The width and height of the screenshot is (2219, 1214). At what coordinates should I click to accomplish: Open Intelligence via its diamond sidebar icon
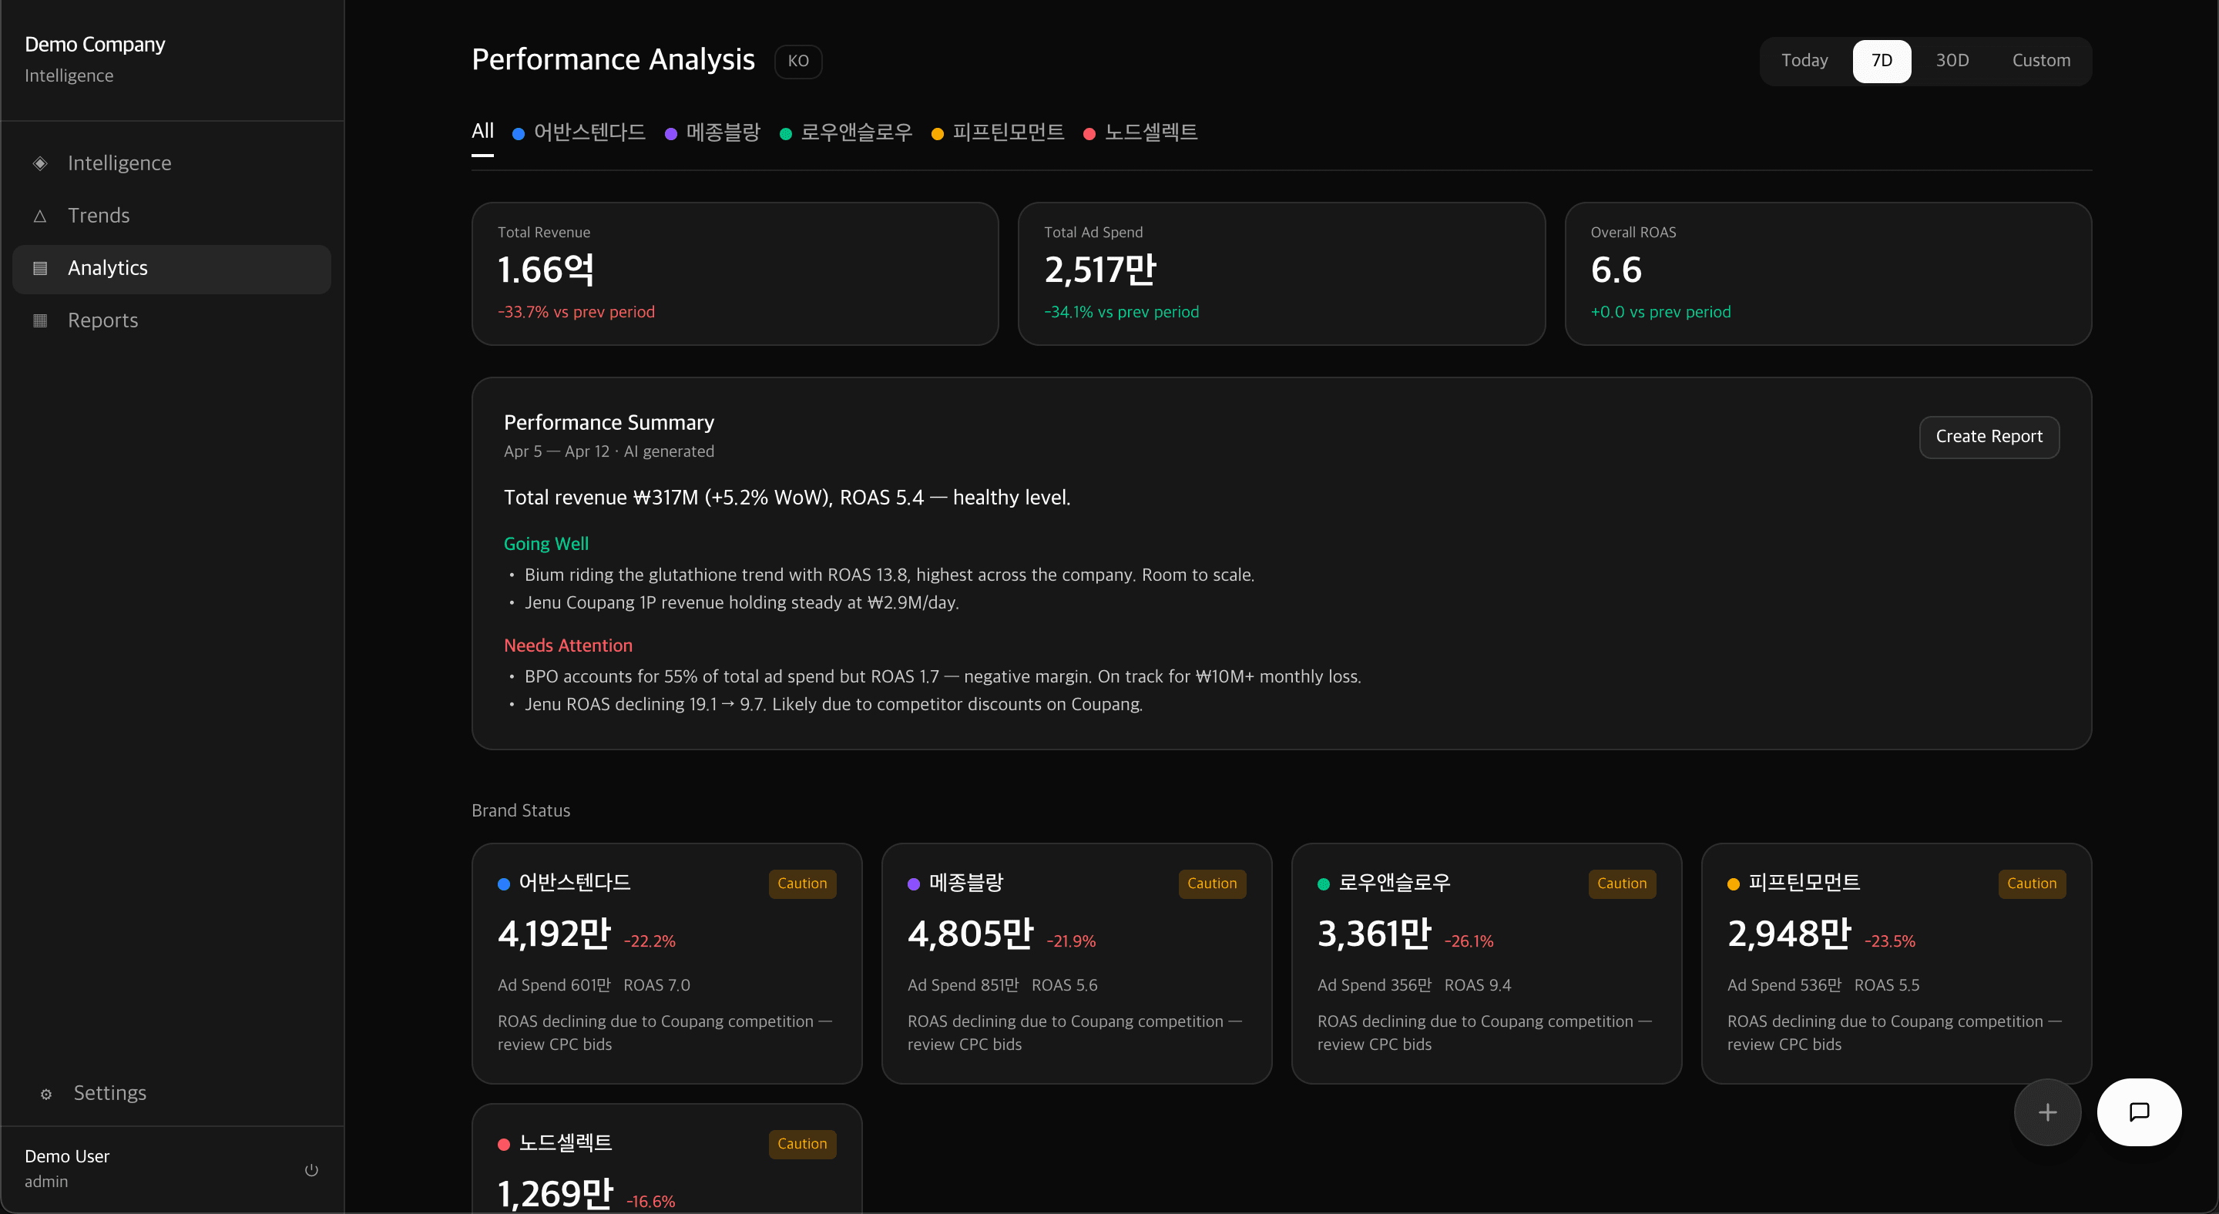39,163
